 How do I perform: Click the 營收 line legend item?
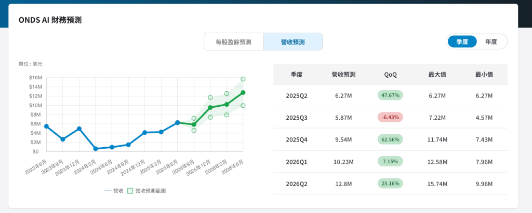point(114,191)
